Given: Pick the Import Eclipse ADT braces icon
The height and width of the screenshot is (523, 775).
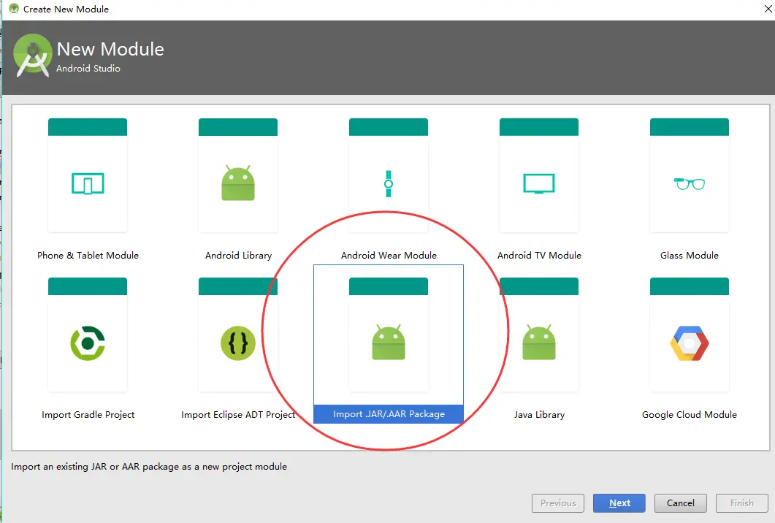Looking at the screenshot, I should click(237, 343).
